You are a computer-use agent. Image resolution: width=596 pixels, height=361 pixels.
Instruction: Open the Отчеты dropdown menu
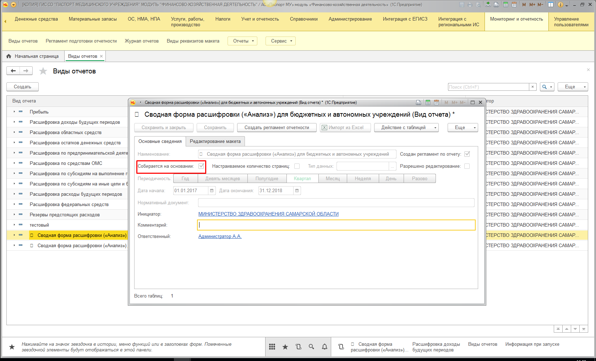pos(242,41)
